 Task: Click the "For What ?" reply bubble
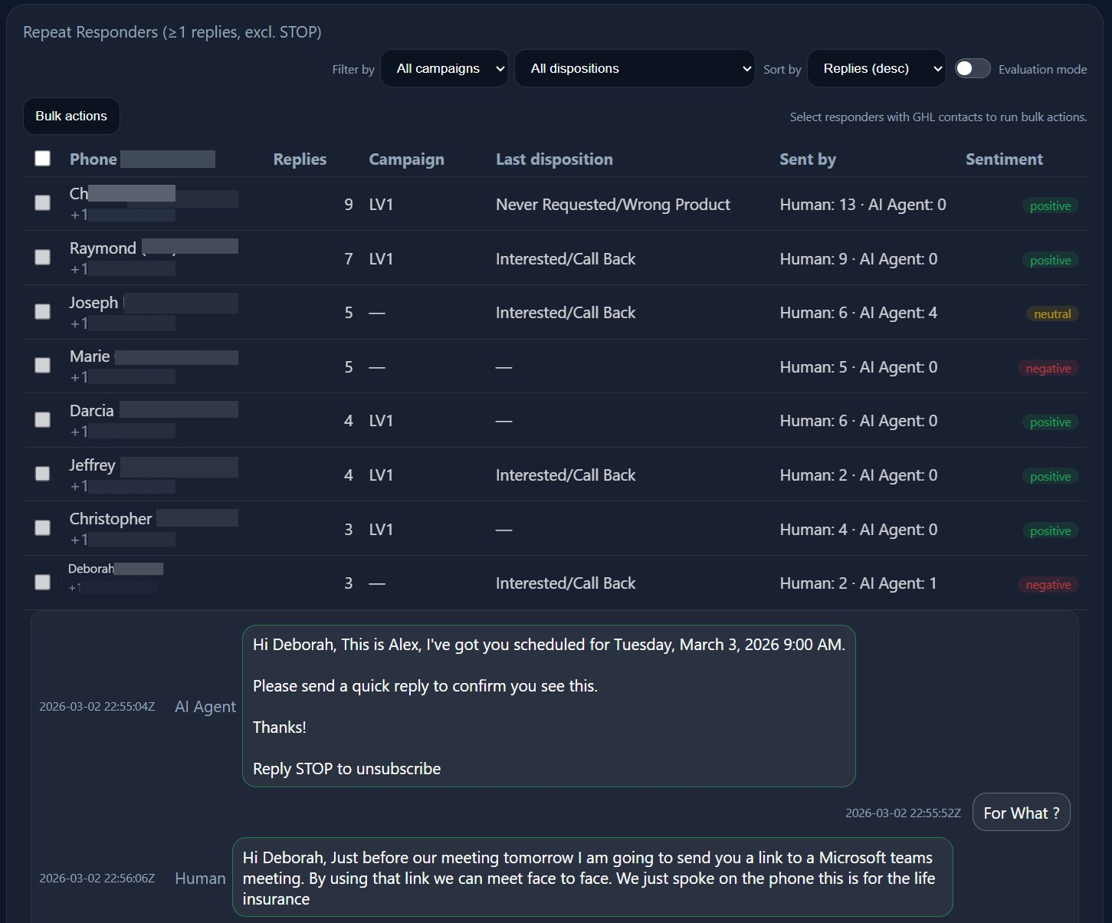pos(1021,813)
